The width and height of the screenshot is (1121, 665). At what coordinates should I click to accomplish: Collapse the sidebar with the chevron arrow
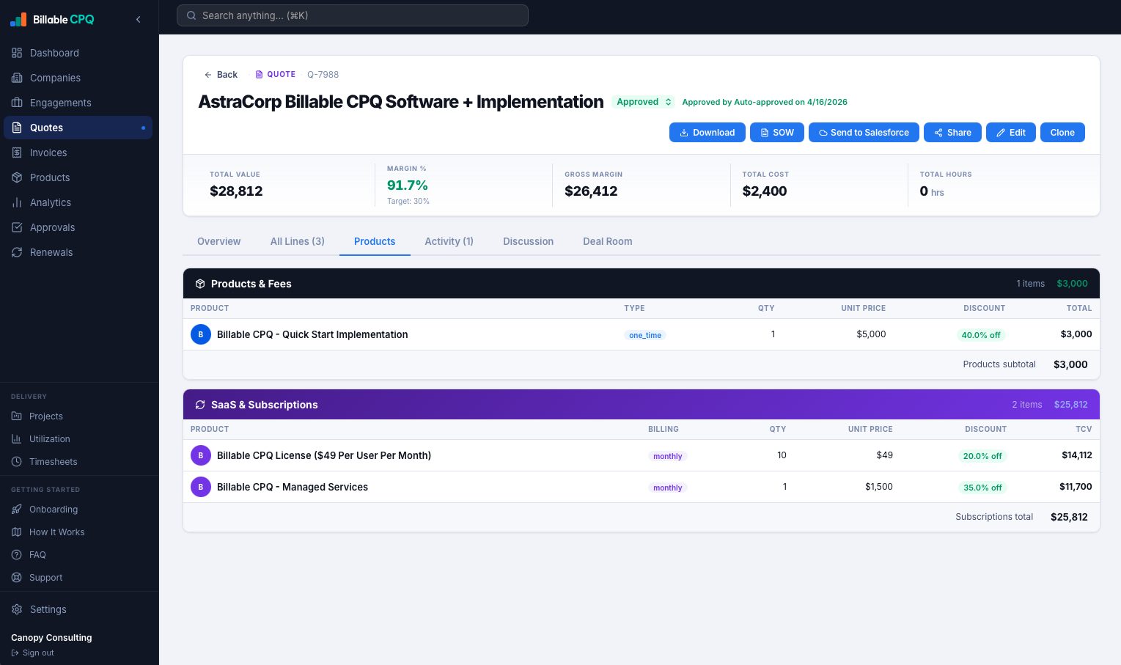tap(139, 20)
